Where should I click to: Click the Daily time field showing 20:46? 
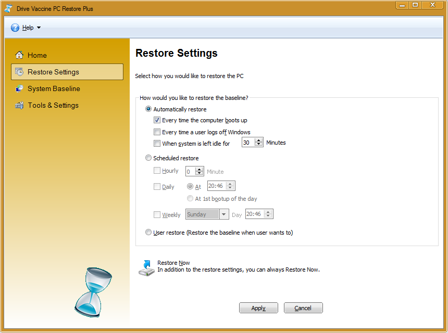217,186
